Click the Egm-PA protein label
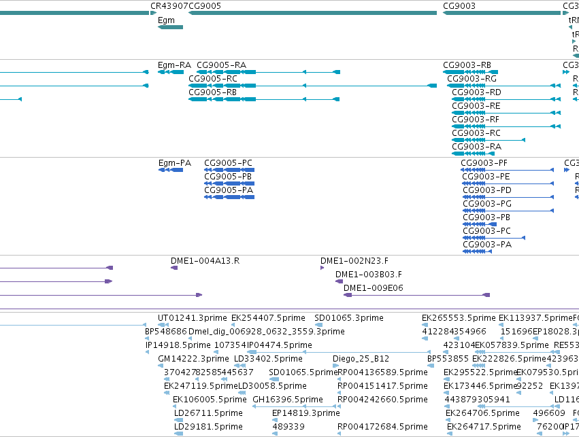Image resolution: width=579 pixels, height=437 pixels. tap(175, 163)
